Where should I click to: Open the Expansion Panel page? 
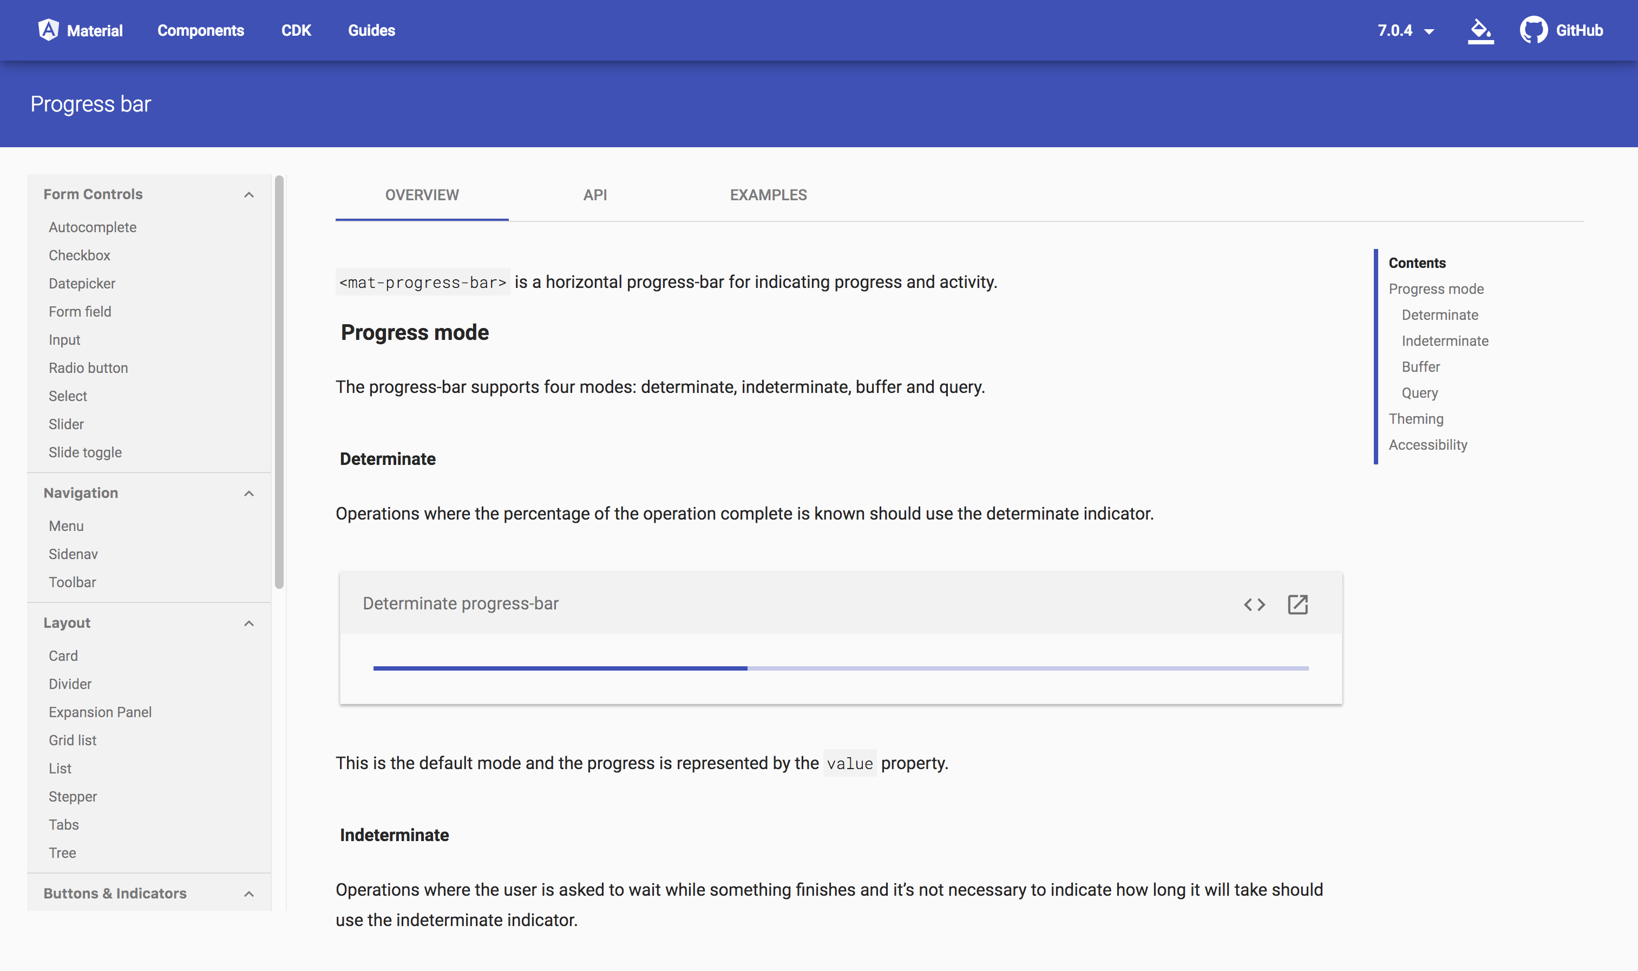[100, 712]
